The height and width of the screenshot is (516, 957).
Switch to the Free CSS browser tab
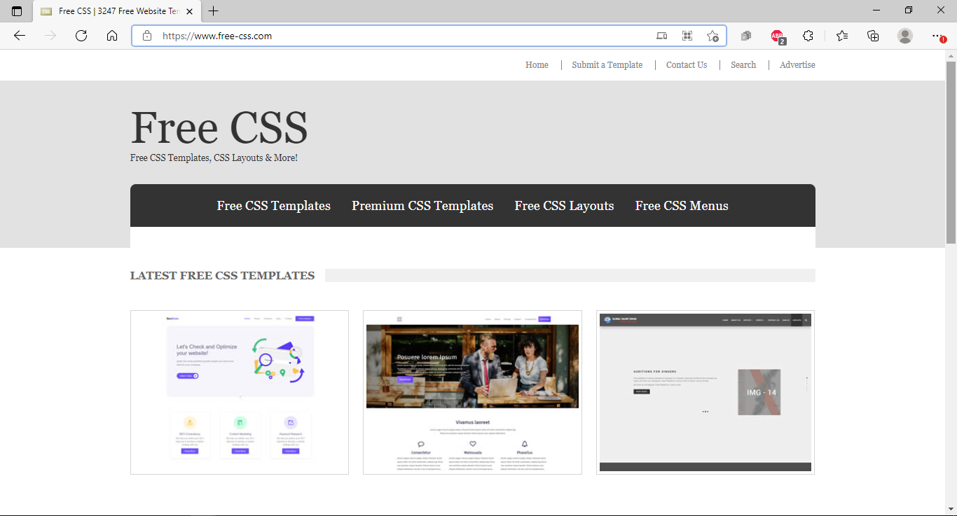(x=112, y=11)
